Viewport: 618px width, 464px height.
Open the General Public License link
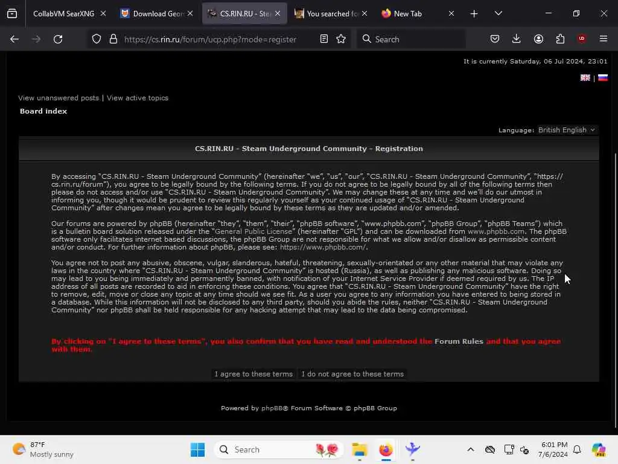[x=254, y=231]
